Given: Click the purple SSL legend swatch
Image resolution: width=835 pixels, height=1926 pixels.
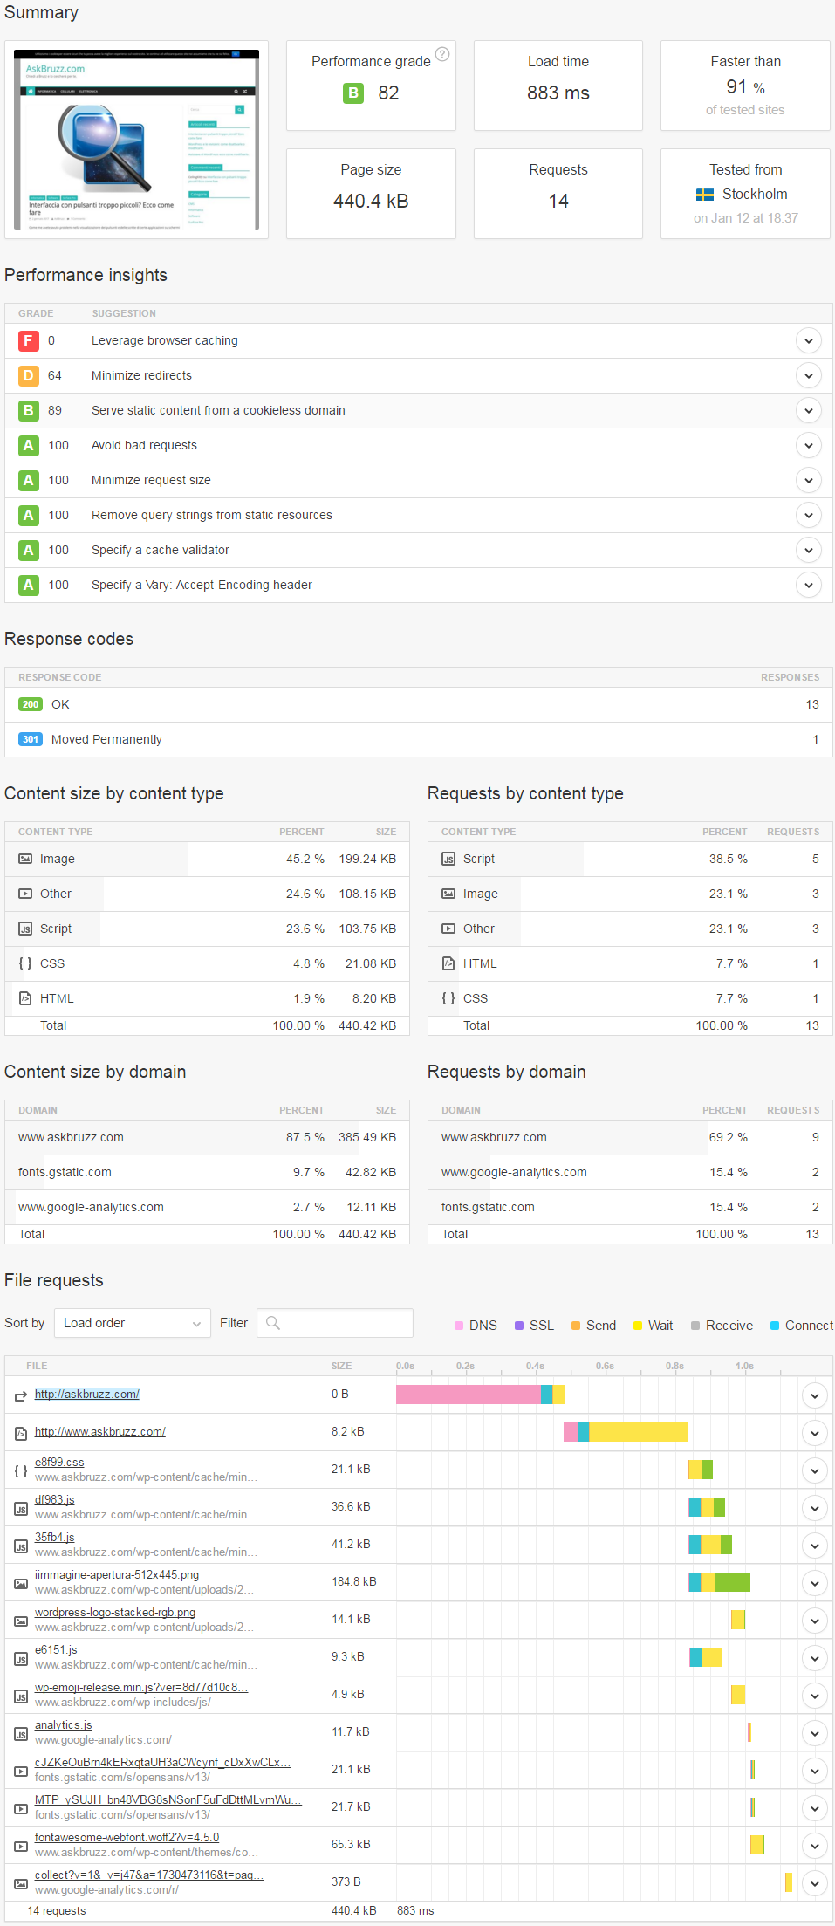Looking at the screenshot, I should pyautogui.click(x=519, y=1326).
